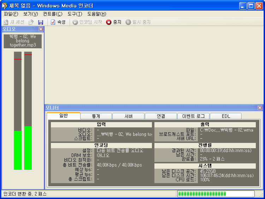
Task: Click the 진행률 section header
Action: point(205,145)
